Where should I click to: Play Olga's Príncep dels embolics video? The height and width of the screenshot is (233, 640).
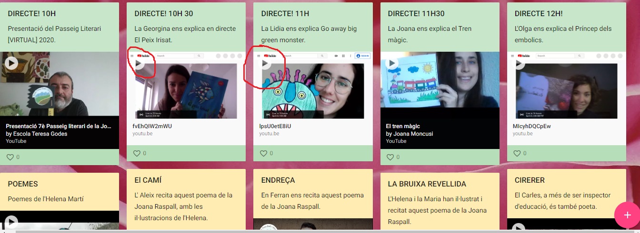coord(519,63)
